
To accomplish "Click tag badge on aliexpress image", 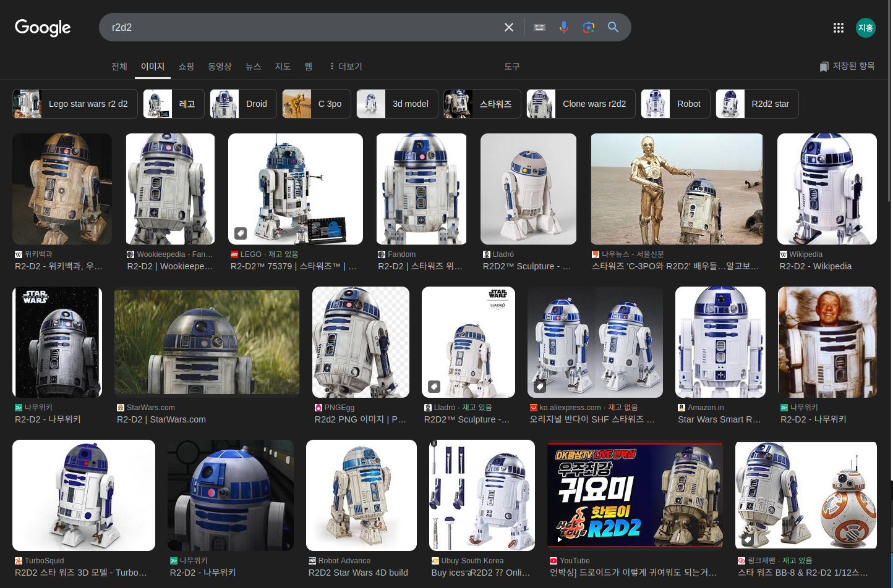I will [540, 387].
